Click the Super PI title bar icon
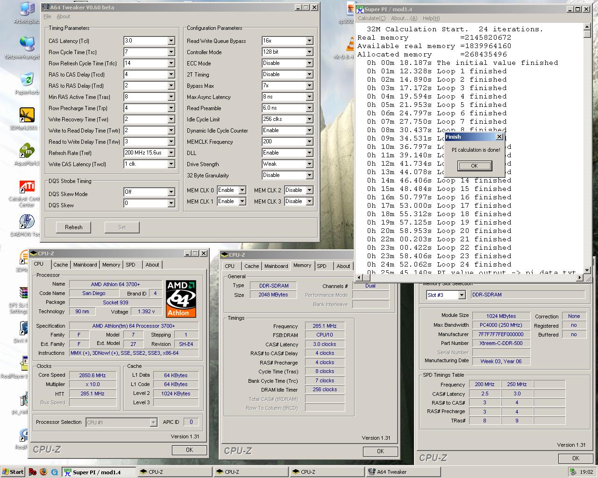 coord(360,9)
